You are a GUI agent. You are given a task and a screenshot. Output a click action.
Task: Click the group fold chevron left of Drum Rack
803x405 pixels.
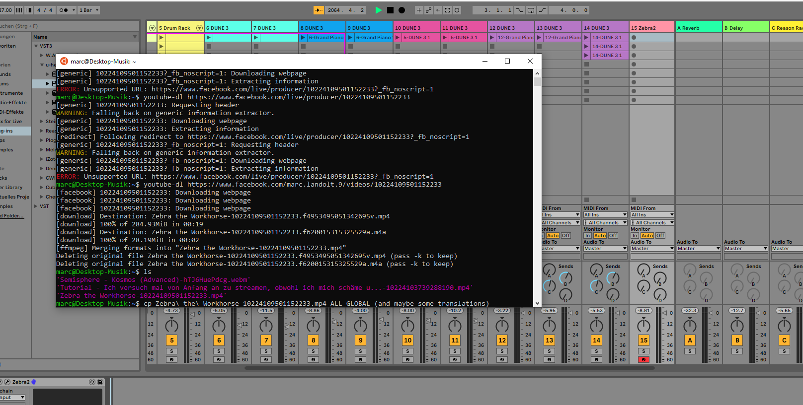point(152,28)
